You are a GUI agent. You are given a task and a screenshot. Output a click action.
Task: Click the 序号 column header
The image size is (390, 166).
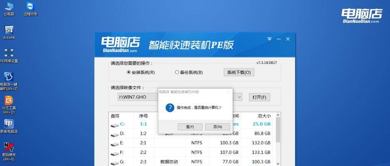[x=143, y=116]
